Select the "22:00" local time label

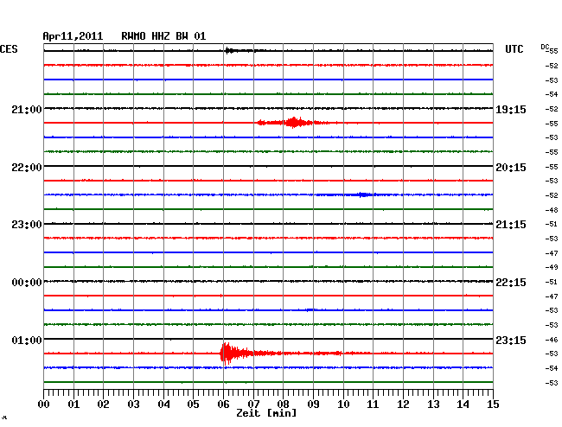(27, 168)
